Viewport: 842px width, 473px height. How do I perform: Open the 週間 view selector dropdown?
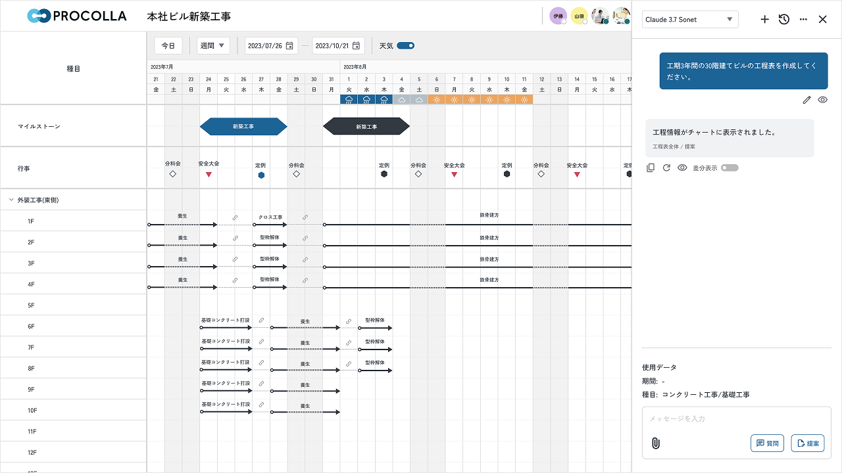[x=213, y=45]
